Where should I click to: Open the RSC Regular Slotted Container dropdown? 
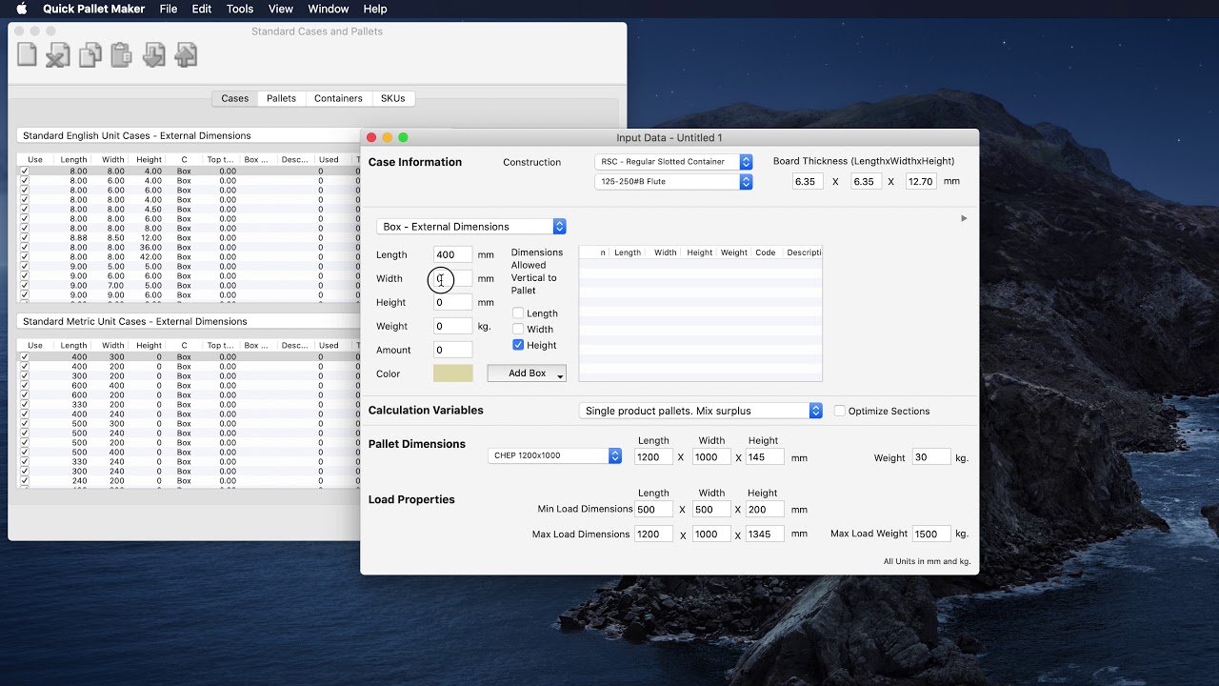click(x=673, y=162)
